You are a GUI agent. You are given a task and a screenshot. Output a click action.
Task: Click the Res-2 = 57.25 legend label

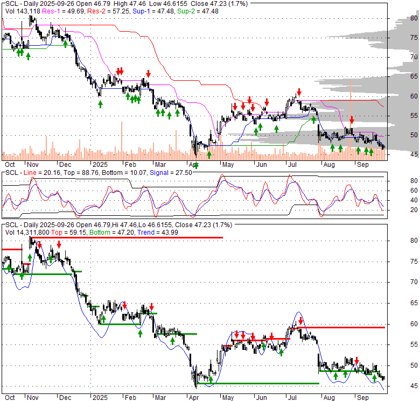108,11
